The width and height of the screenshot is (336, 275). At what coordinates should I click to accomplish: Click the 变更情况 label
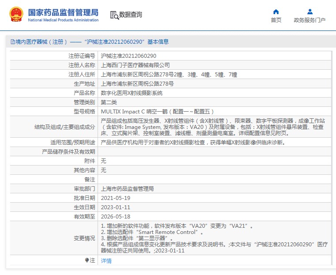[x=84, y=238]
